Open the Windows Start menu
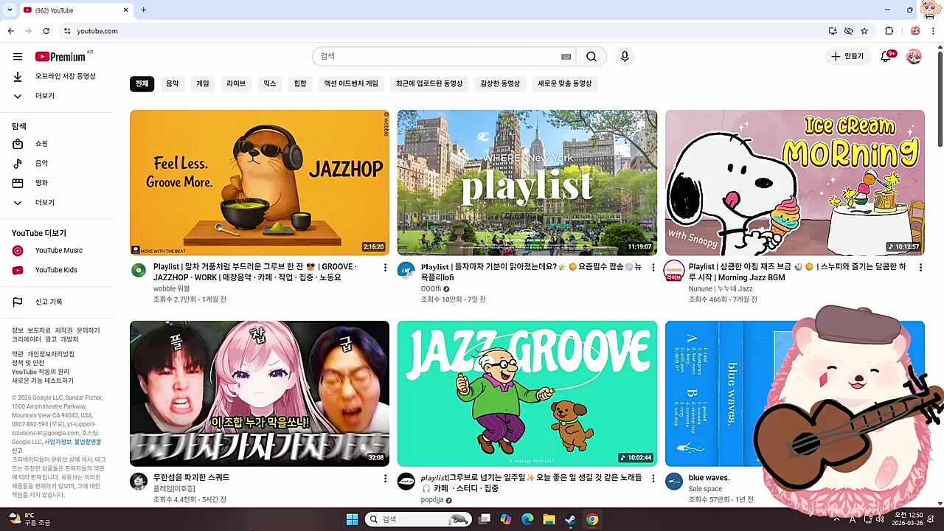The height and width of the screenshot is (531, 944). pos(352,519)
